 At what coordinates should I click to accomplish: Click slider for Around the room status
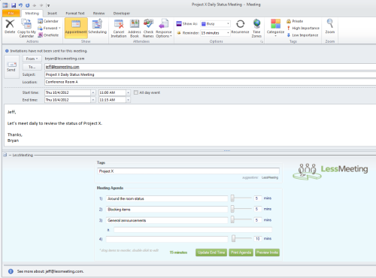point(232,198)
